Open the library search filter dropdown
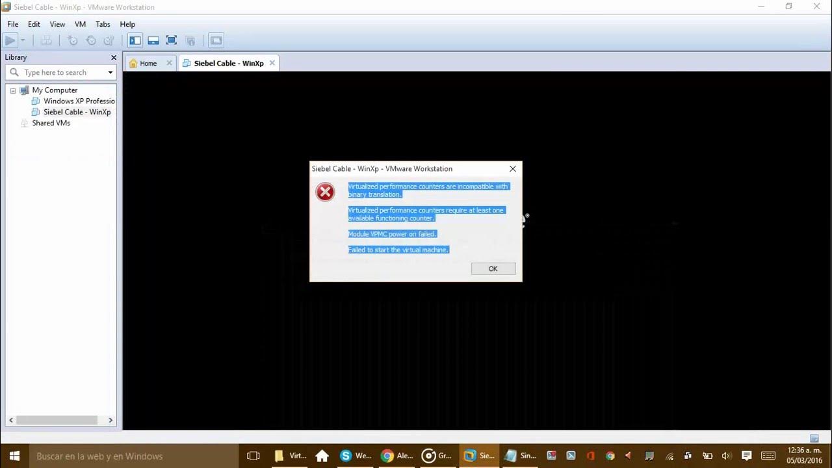This screenshot has width=832, height=468. tap(110, 73)
